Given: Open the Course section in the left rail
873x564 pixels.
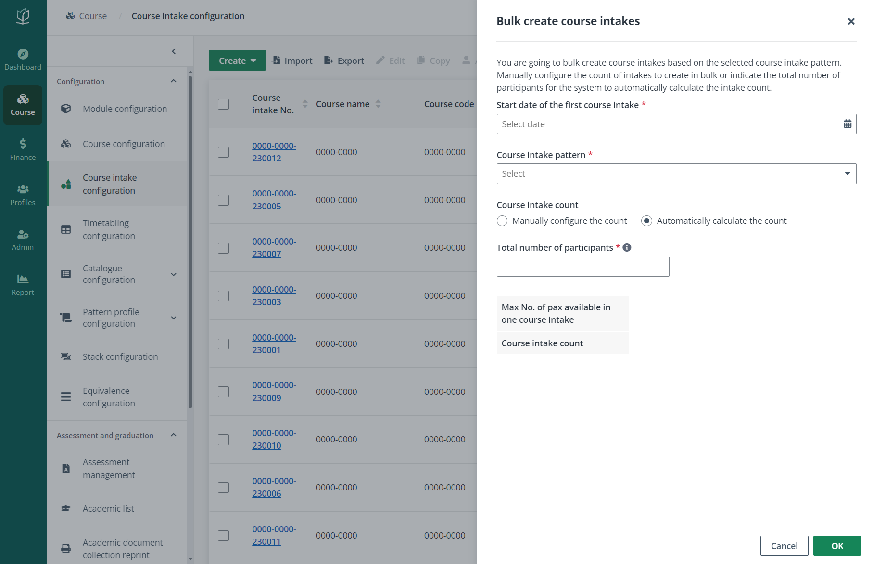Looking at the screenshot, I should pyautogui.click(x=23, y=105).
